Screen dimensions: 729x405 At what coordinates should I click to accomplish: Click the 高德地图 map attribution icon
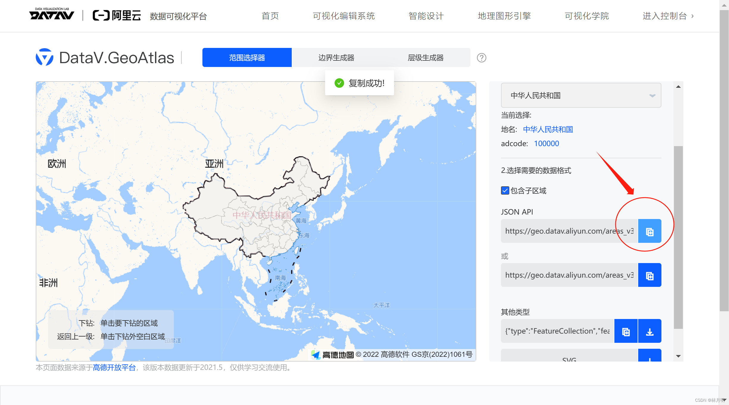(316, 354)
